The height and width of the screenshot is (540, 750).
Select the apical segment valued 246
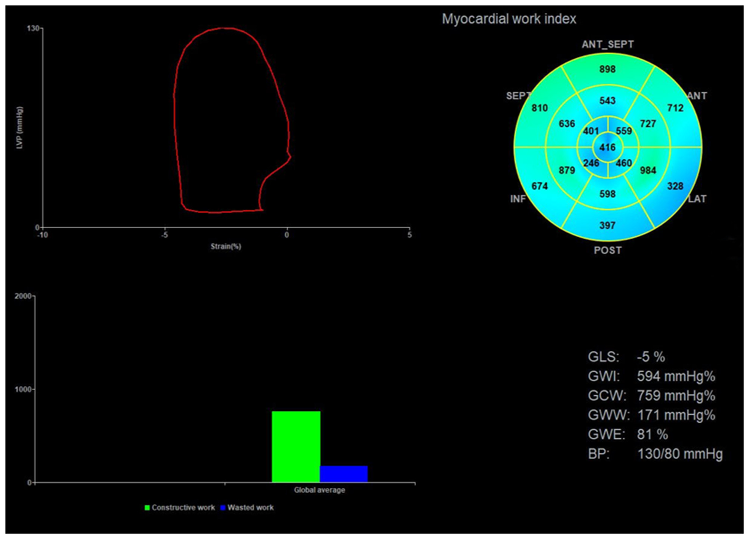(591, 163)
